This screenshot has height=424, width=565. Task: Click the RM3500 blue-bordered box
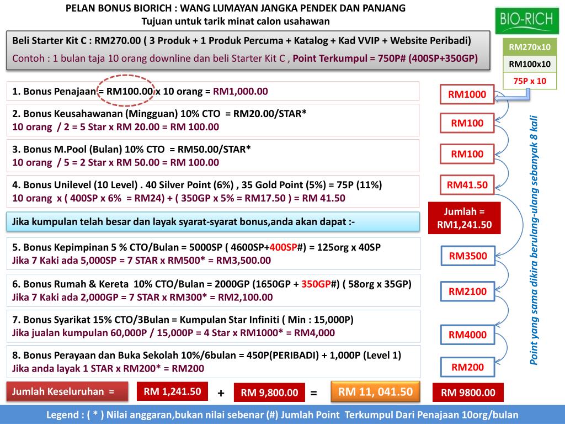point(468,256)
